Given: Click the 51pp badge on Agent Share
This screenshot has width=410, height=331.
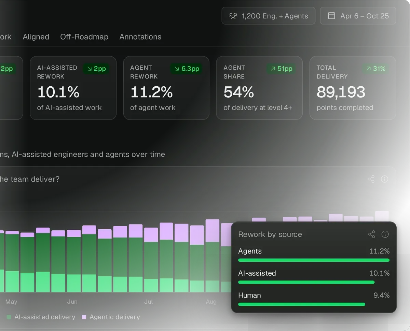Looking at the screenshot, I should coord(281,69).
